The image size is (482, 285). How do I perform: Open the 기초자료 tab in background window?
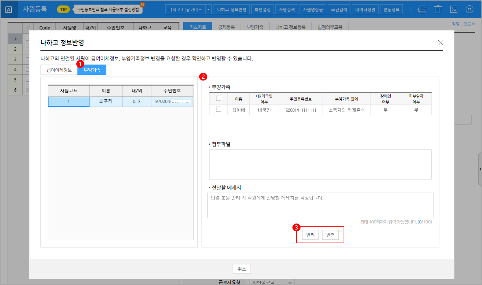[198, 27]
